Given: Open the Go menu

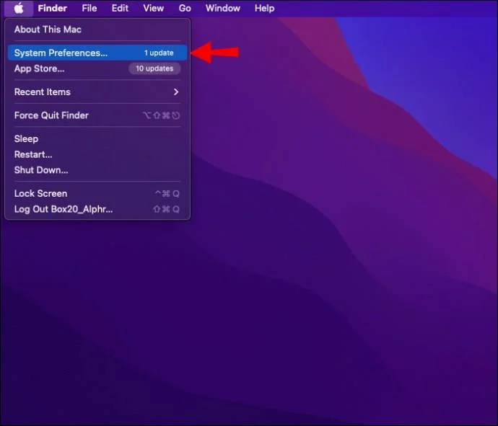Looking at the screenshot, I should click(185, 8).
